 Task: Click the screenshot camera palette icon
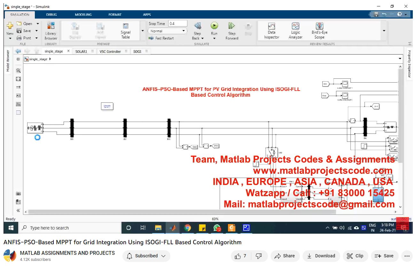click(18, 194)
